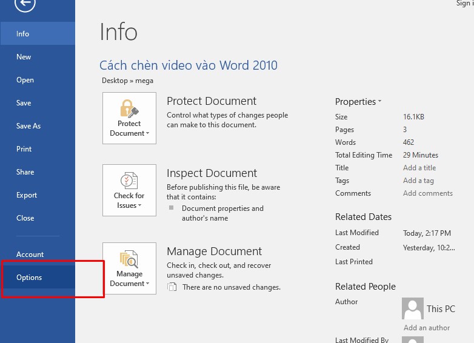Click the Pages value 3
The height and width of the screenshot is (343, 474).
(x=405, y=129)
